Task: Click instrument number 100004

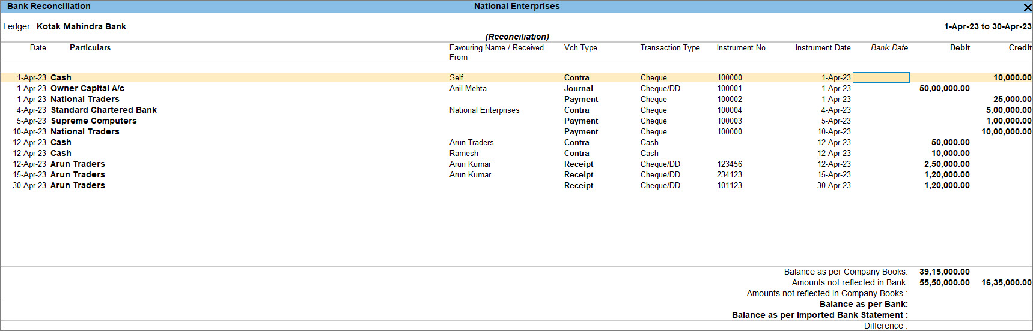Action: coord(729,110)
